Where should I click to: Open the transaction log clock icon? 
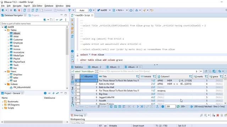click(90, 10)
